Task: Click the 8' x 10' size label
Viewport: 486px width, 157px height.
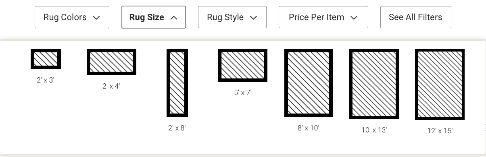Action: pos(309,128)
